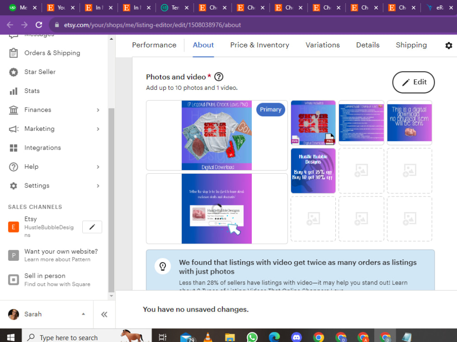The image size is (457, 342).
Task: Switch to the Performance tab
Action: click(x=154, y=45)
